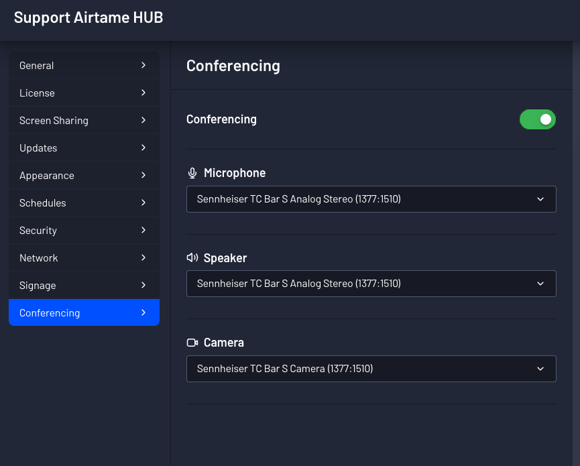The image size is (580, 466).
Task: Toggle the Conferencing switch off
Action: coord(538,119)
